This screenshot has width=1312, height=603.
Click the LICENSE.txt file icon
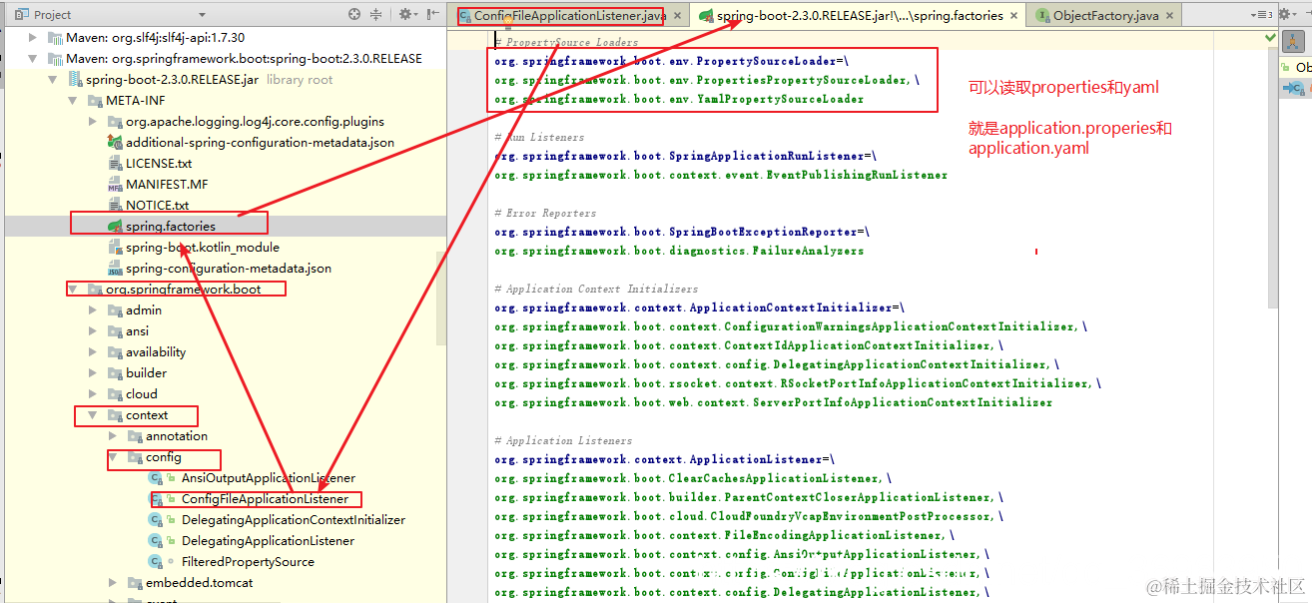point(115,163)
